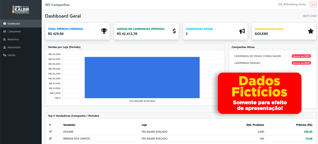
Task: Click the megaphone icon on Campanhas Ativas card
Action: [x=242, y=31]
